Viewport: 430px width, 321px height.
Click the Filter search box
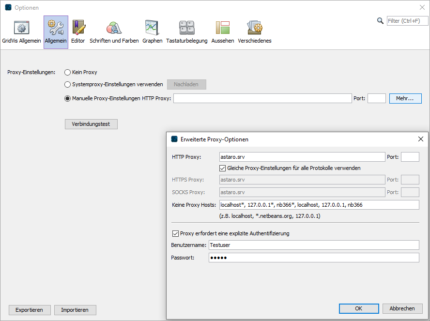point(407,21)
